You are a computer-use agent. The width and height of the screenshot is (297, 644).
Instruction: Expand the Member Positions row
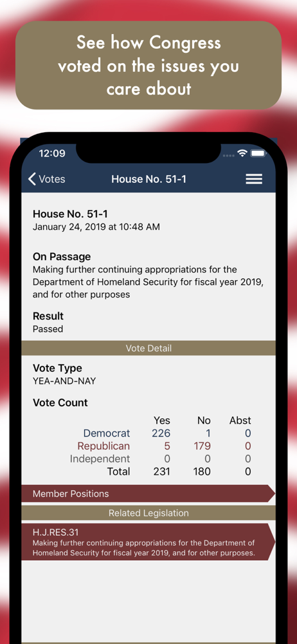[148, 494]
